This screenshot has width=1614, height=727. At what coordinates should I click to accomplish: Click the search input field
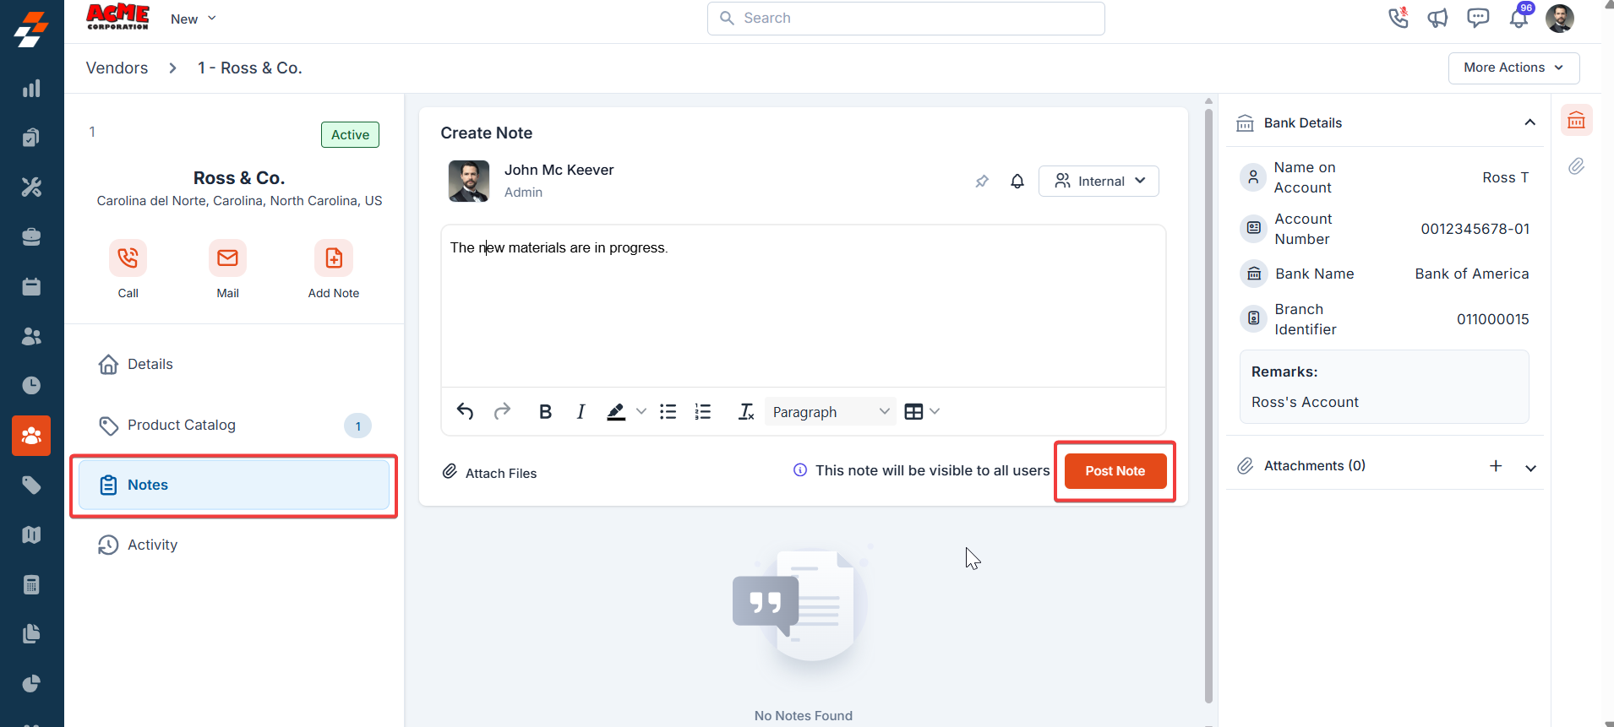click(906, 18)
